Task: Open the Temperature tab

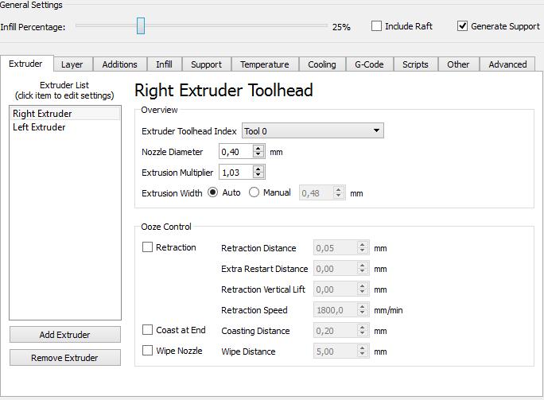Action: coord(265,64)
